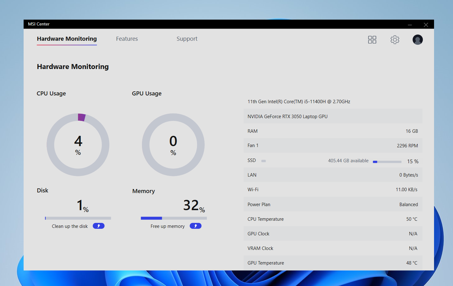Viewport: 453px width, 286px height.
Task: Click the VRAM Clock N/A value
Action: [x=413, y=248]
